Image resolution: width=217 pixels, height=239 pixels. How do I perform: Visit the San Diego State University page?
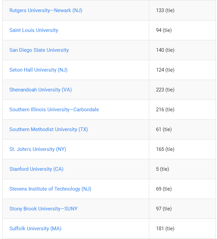pos(39,50)
